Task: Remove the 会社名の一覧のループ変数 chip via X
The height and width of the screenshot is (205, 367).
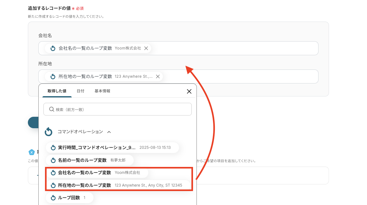Action: point(146,48)
